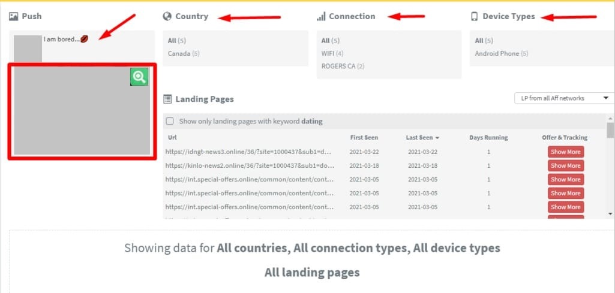Click the picture icon beside Push heading
Screen dimensions: 615x293
[14, 17]
